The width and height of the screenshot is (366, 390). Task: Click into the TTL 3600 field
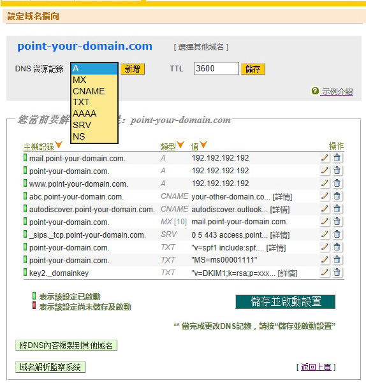216,68
